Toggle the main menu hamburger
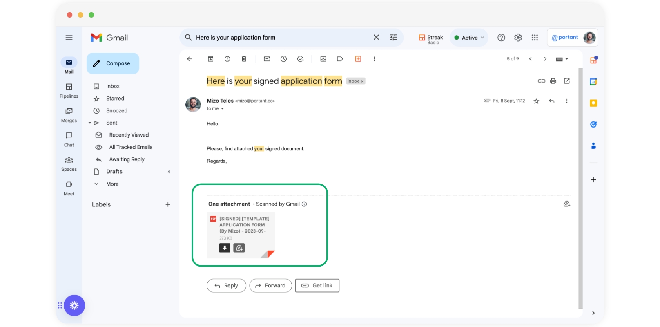This screenshot has width=660, height=327. (69, 38)
